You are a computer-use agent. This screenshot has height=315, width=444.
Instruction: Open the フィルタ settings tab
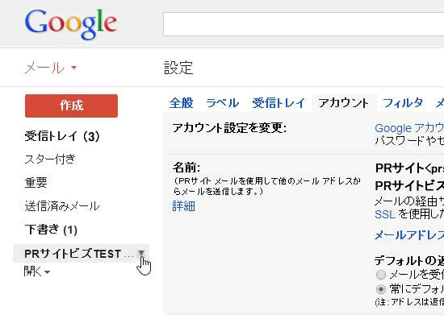[x=403, y=103]
